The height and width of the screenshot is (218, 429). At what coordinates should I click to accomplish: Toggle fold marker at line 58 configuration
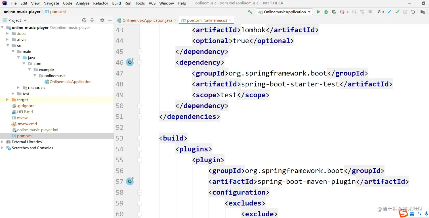click(139, 193)
